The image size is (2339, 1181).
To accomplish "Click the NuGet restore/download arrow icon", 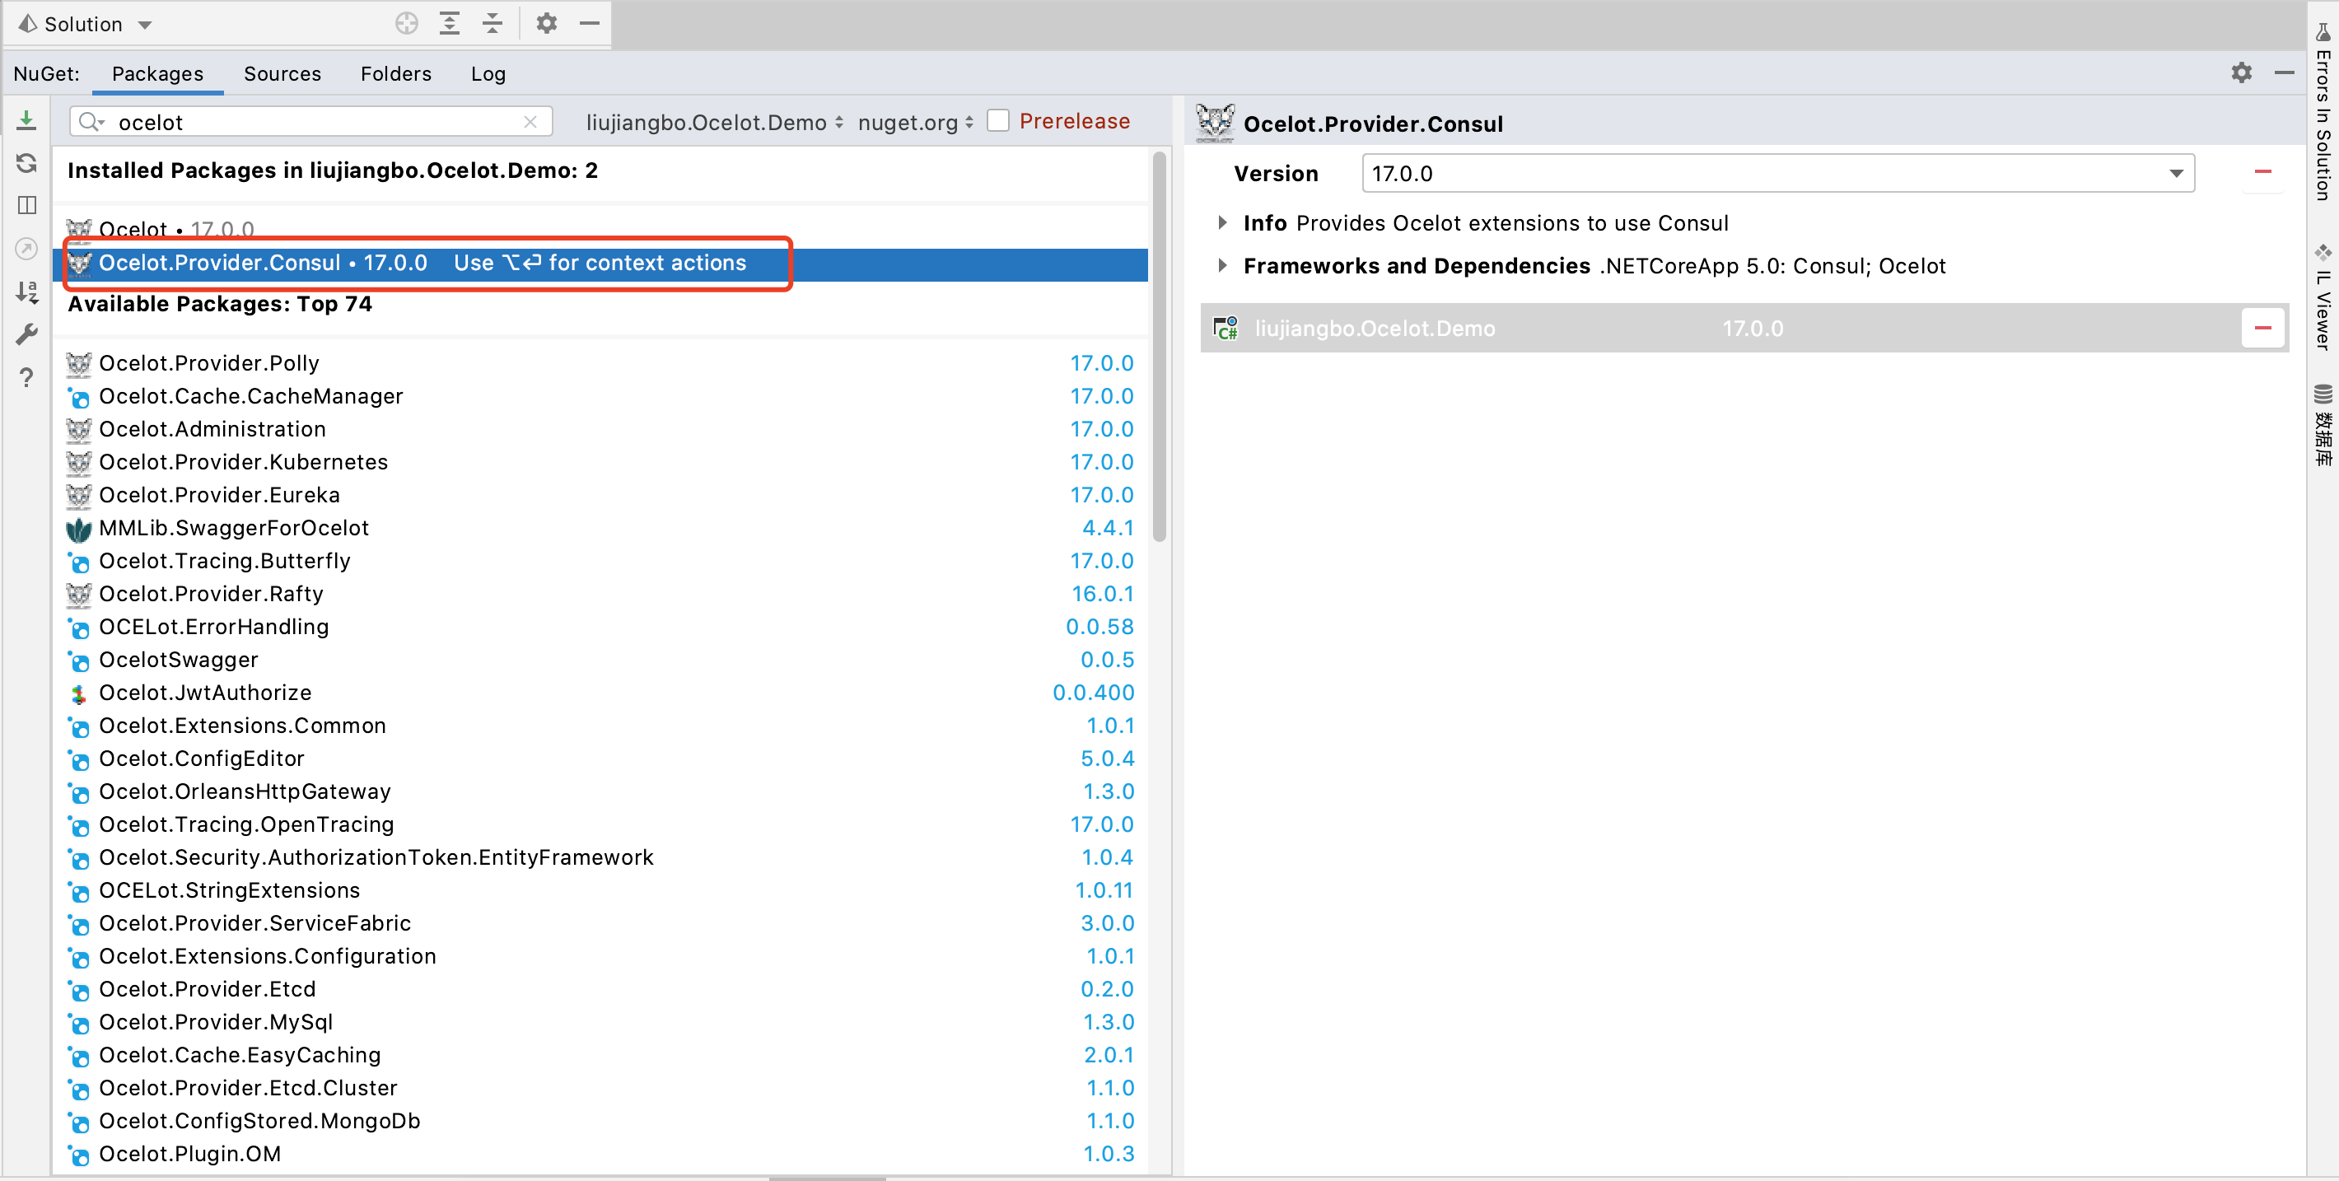I will coord(26,119).
